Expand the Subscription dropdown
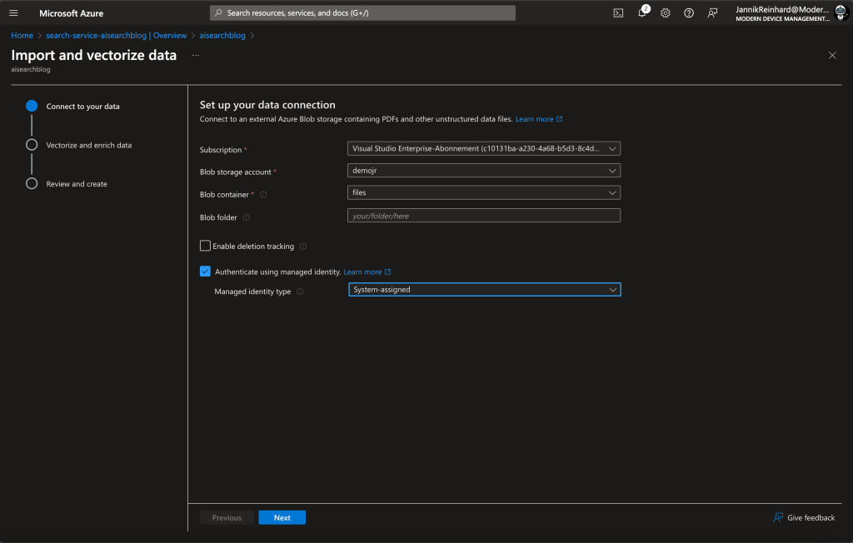 [x=484, y=149]
